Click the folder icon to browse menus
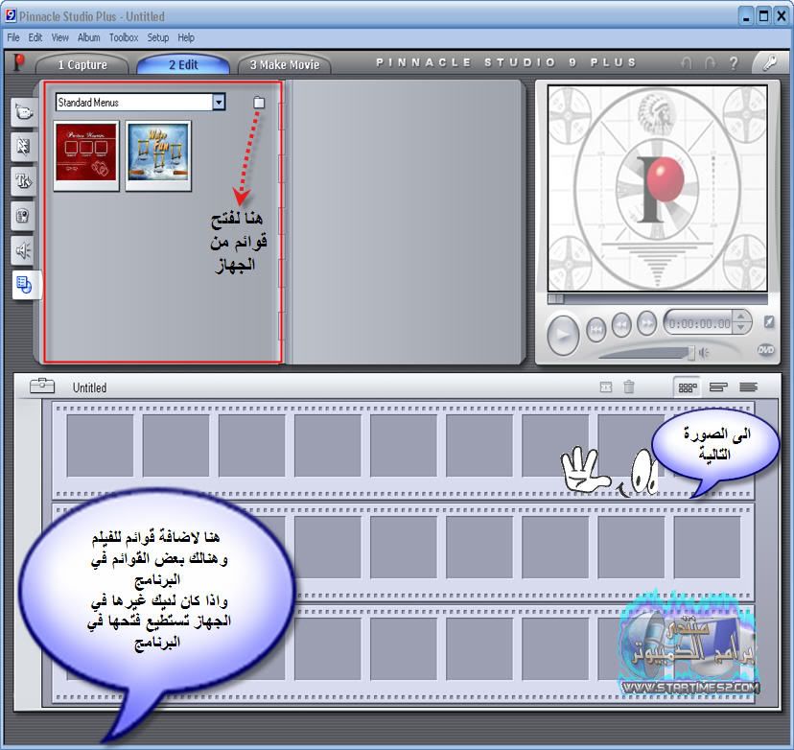 pyautogui.click(x=259, y=103)
